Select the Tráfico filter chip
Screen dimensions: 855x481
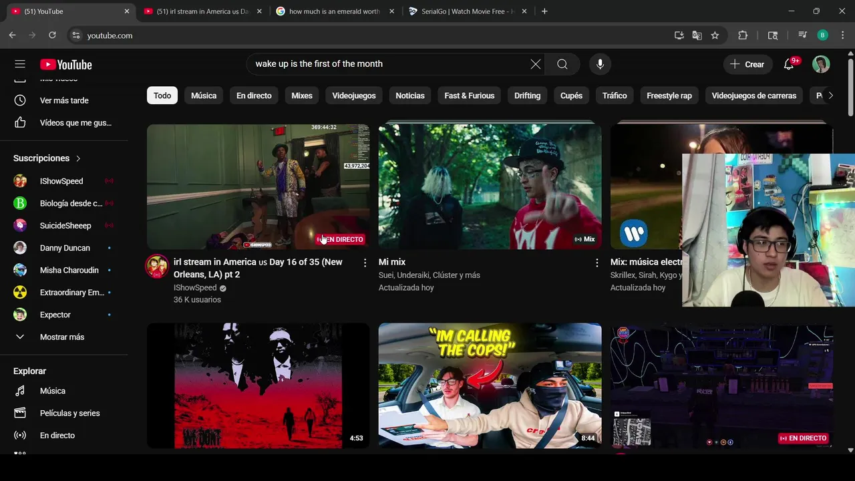(x=615, y=96)
